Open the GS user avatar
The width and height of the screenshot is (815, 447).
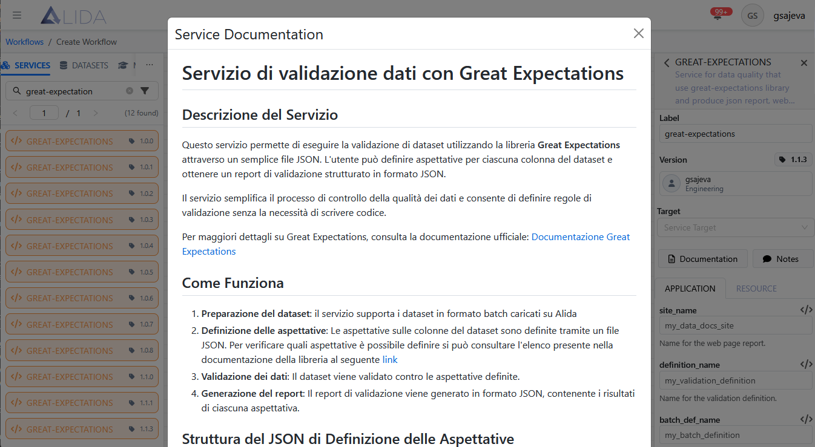tap(752, 16)
